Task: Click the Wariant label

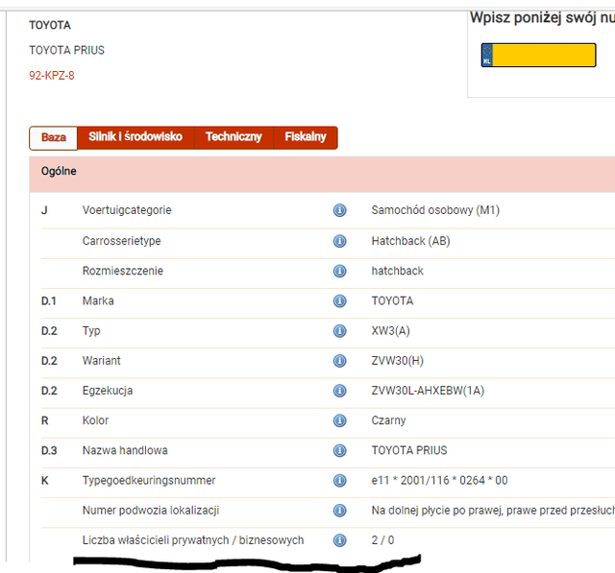Action: click(x=102, y=361)
